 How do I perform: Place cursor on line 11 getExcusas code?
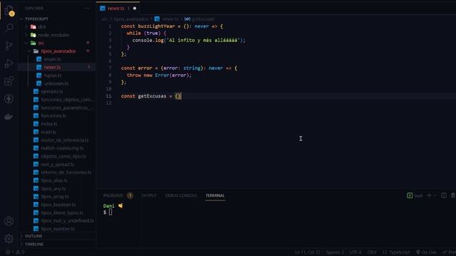pyautogui.click(x=152, y=96)
